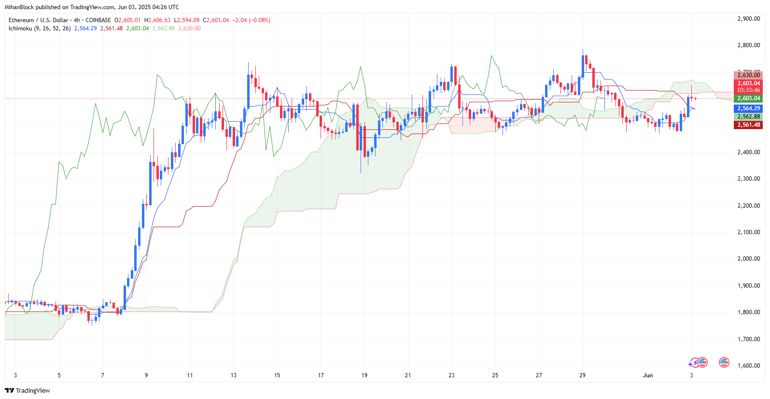Click the 1,700.00 price axis label
This screenshot has height=399, width=770.
click(x=749, y=339)
